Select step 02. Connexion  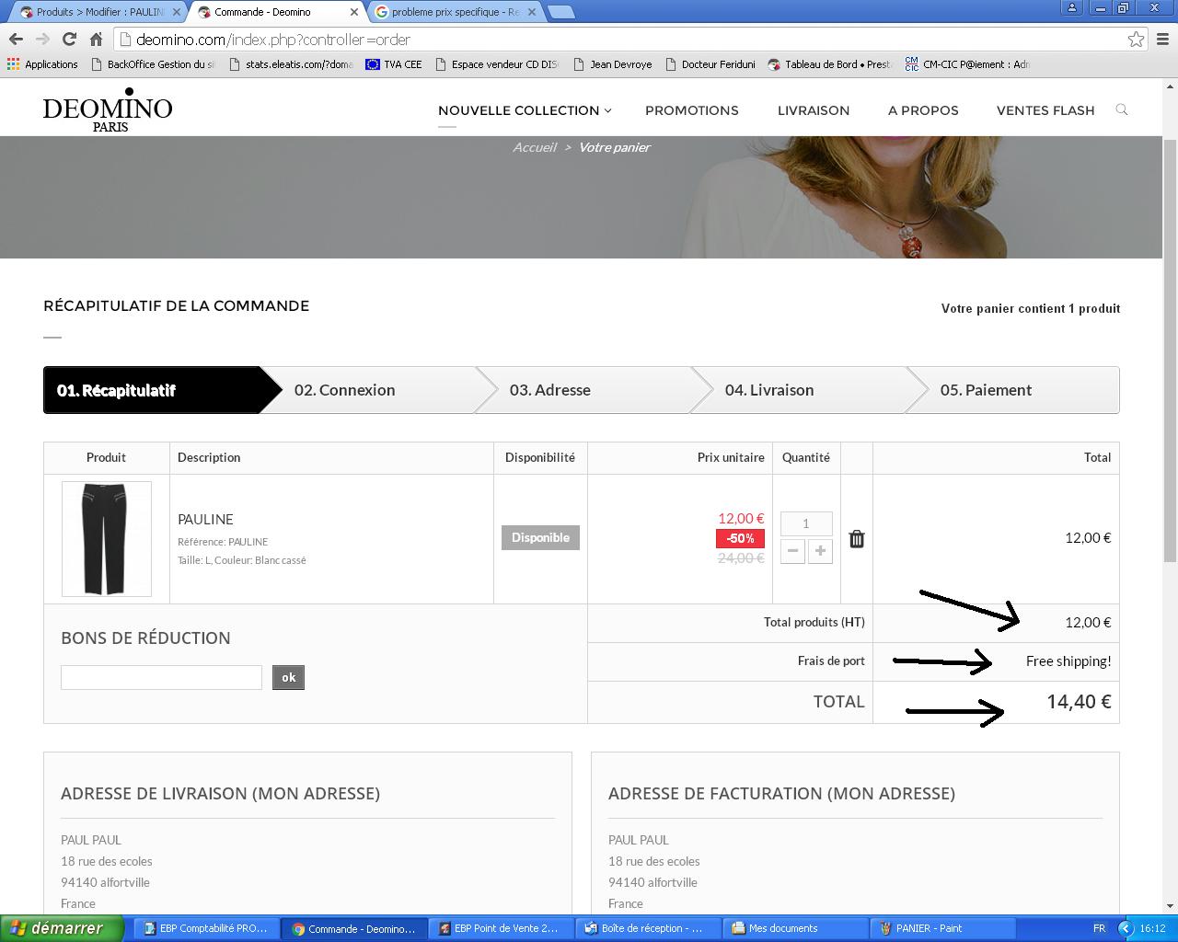(377, 390)
